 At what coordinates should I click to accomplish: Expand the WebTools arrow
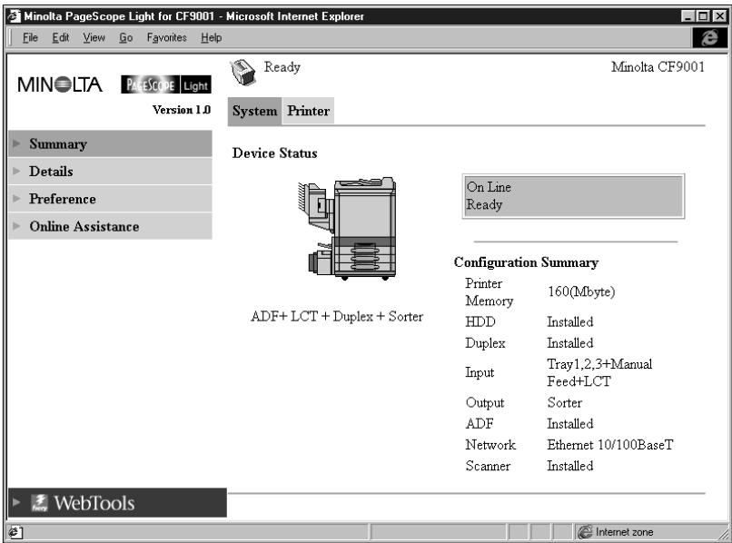click(x=17, y=502)
